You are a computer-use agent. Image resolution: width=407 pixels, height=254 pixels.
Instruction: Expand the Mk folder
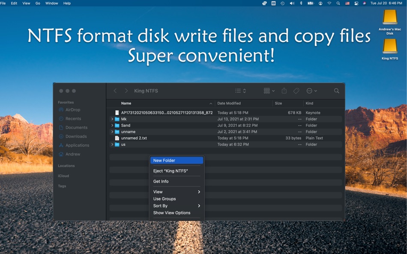(112, 119)
